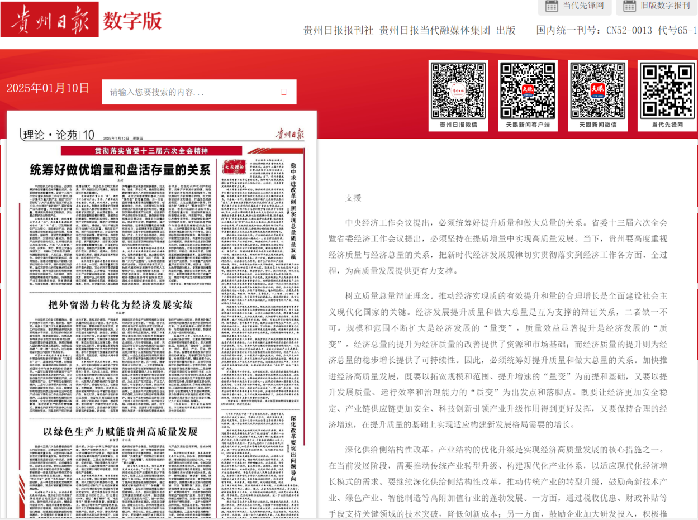This screenshot has width=698, height=520.
Task: Focus the search field 请输入您要搜索的内容
Action: [x=193, y=92]
